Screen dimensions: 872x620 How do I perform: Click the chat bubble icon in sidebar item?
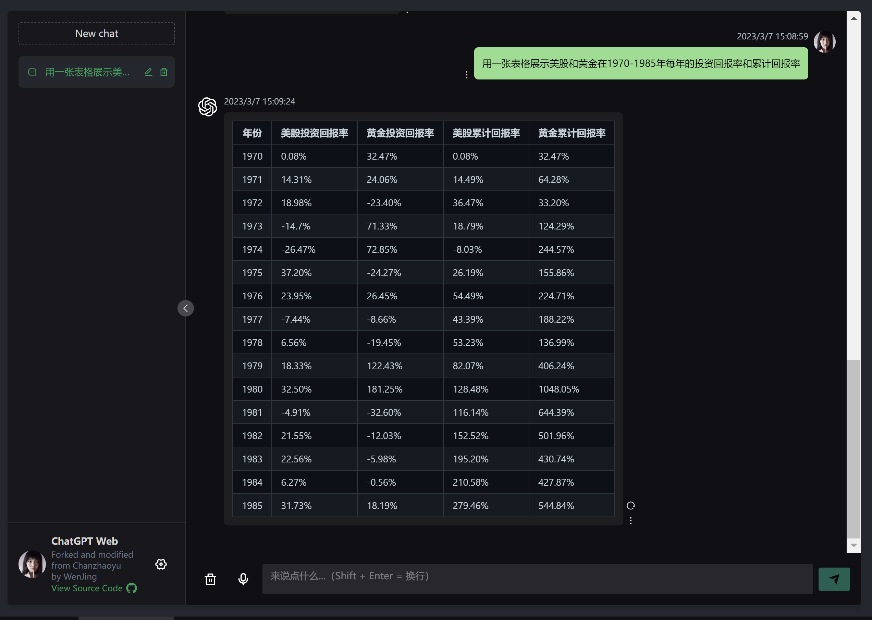coord(33,72)
